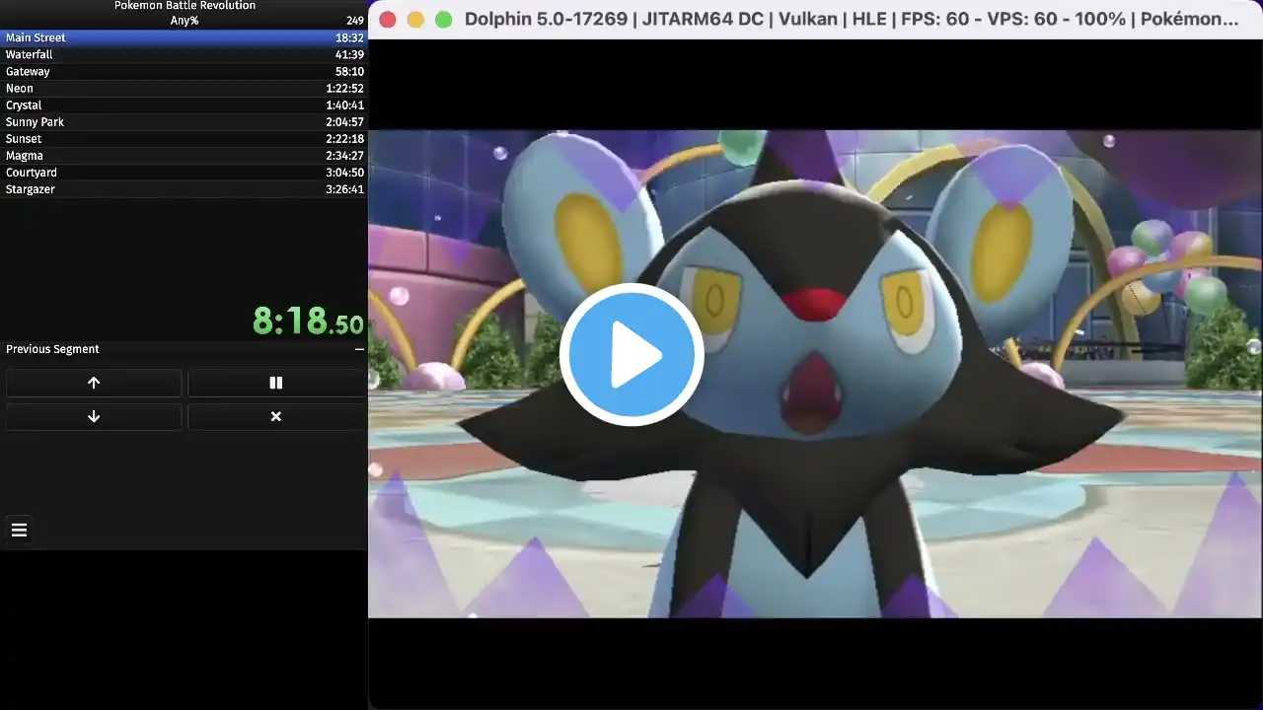Select the Sunset split
Screen dimensions: 1263x710
pos(184,138)
